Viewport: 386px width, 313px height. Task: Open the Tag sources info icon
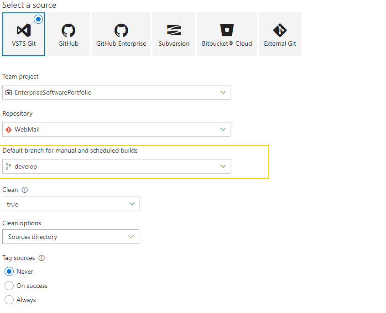(x=42, y=258)
